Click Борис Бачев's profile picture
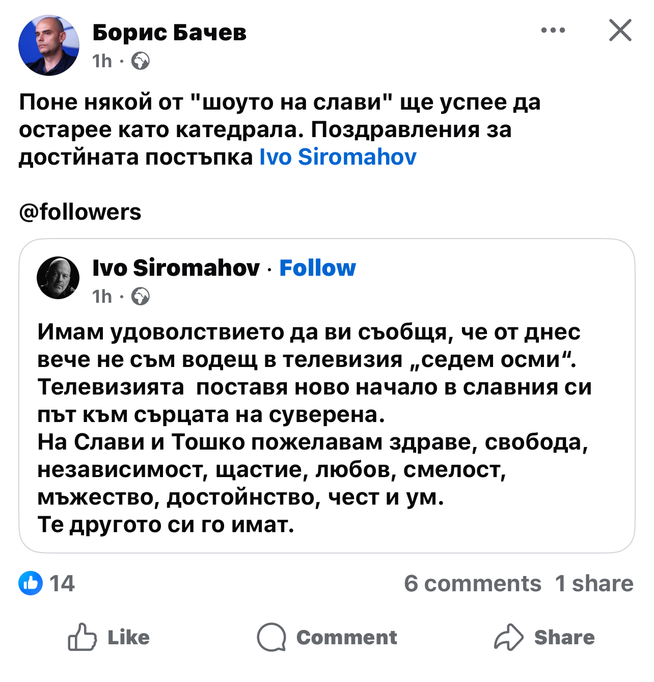 coord(49,45)
